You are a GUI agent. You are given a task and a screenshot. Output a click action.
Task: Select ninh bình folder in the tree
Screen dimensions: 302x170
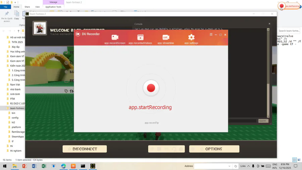pyautogui.click(x=15, y=94)
